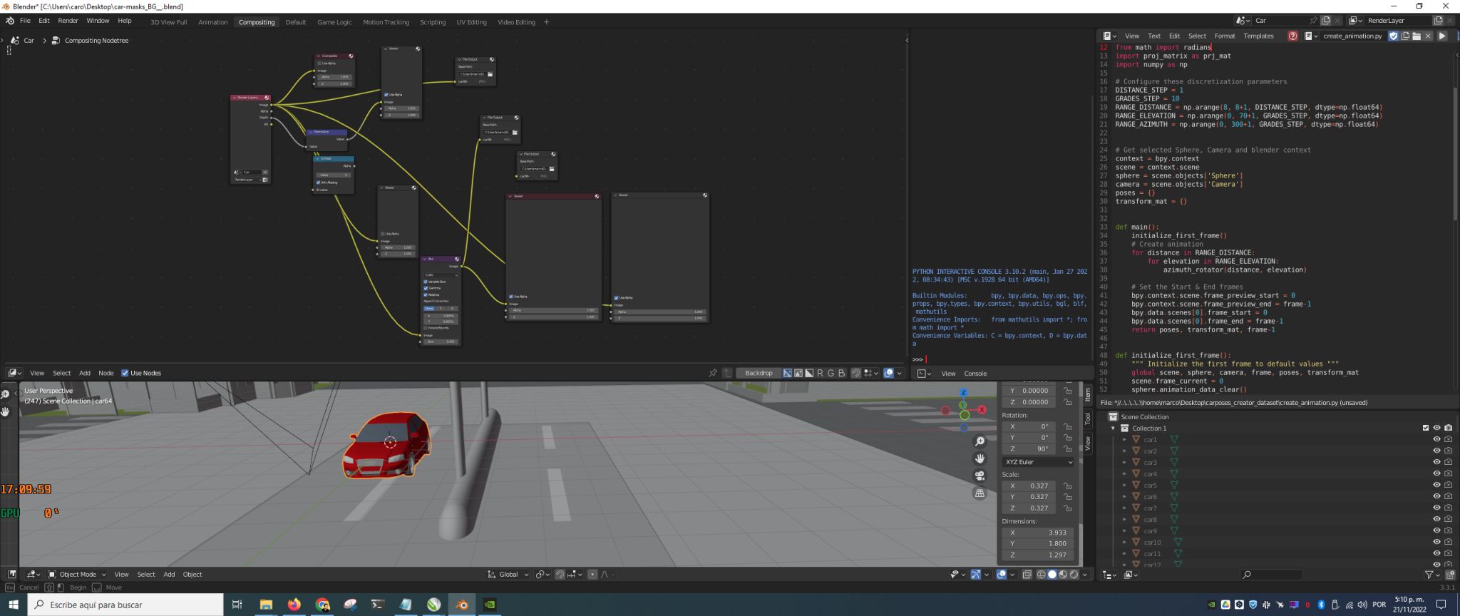Click the Scale X value field
1460x616 pixels.
[x=1033, y=486]
